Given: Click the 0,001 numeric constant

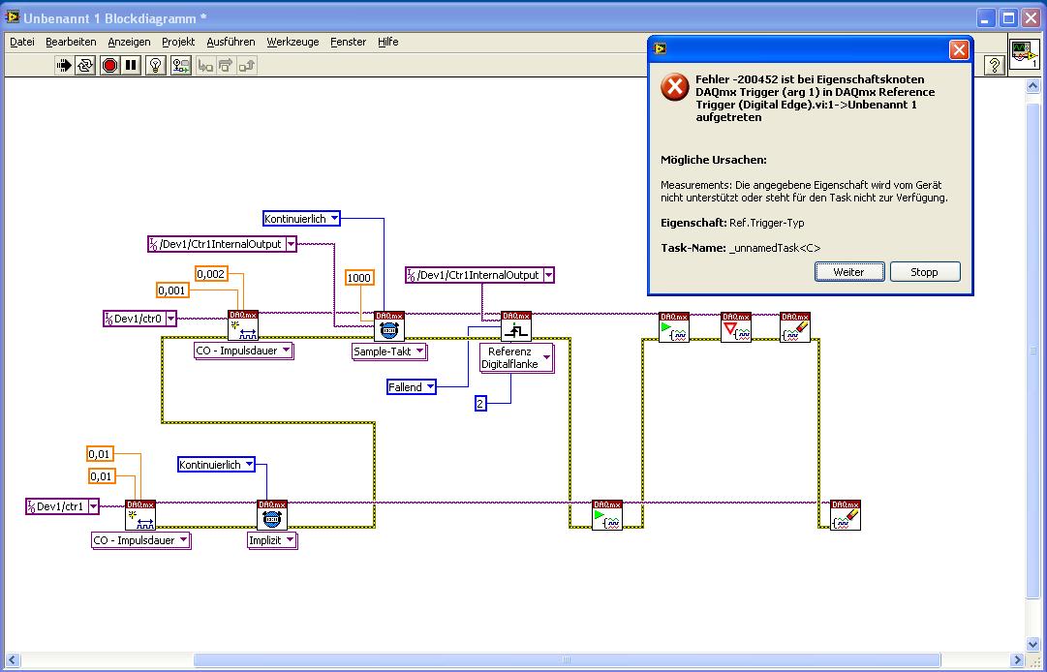Looking at the screenshot, I should click(x=172, y=290).
